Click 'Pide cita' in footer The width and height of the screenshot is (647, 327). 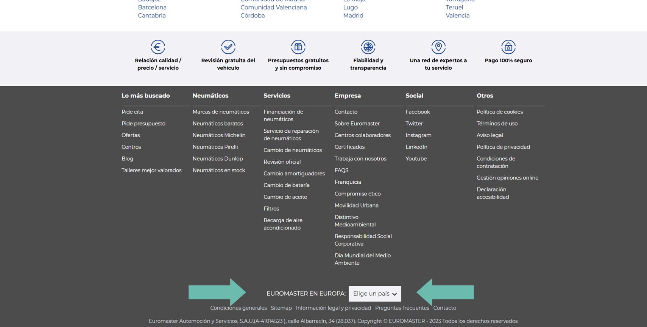pyautogui.click(x=132, y=112)
